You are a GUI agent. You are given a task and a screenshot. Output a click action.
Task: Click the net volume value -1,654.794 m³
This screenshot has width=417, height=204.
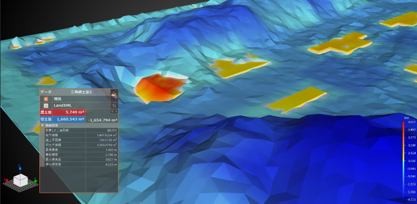[x=103, y=120]
